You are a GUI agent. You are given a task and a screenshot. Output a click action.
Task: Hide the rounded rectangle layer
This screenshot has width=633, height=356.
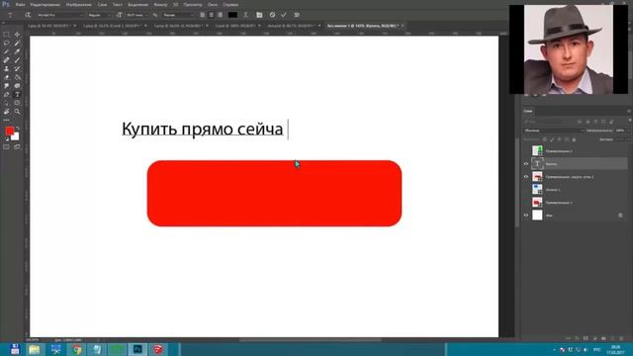pyautogui.click(x=526, y=177)
